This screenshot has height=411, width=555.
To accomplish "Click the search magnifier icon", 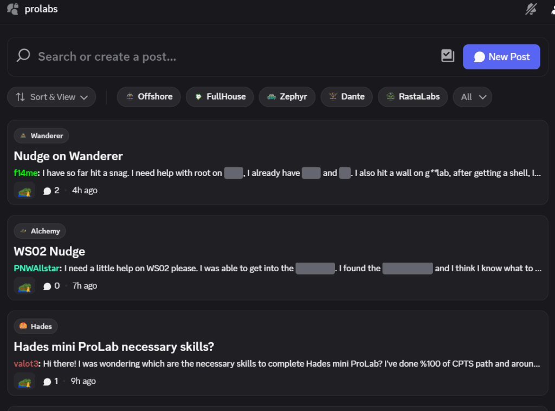I will click(23, 56).
